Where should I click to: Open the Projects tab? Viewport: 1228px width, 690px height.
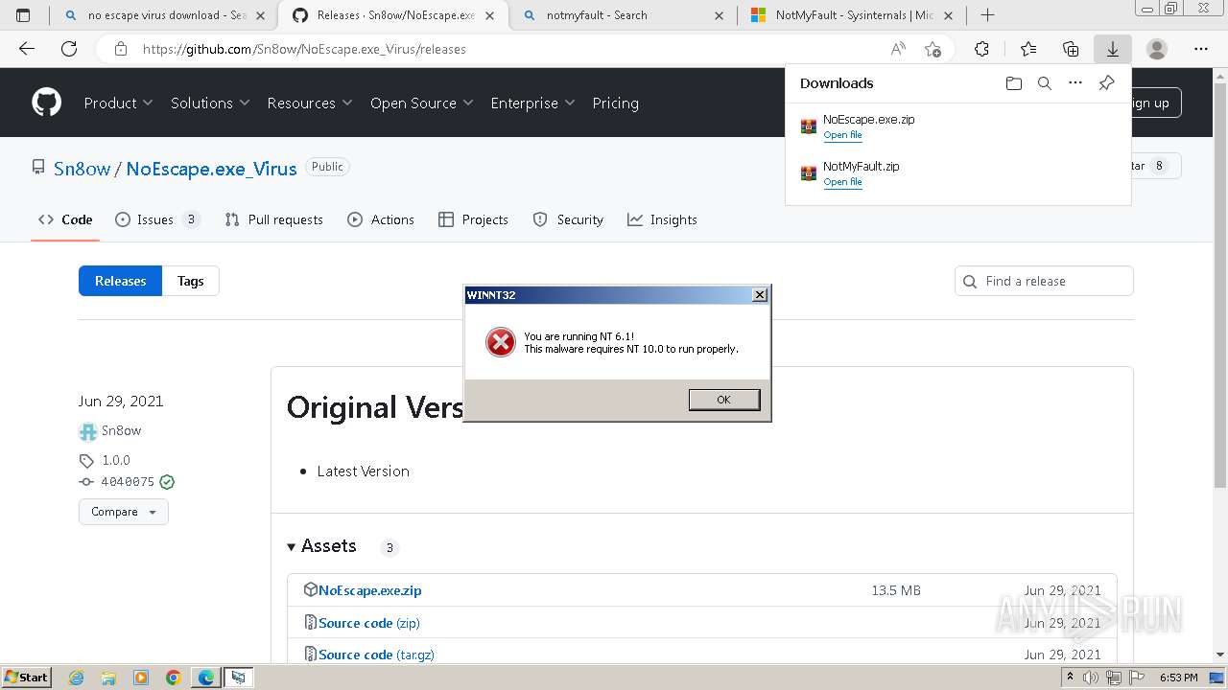(473, 219)
